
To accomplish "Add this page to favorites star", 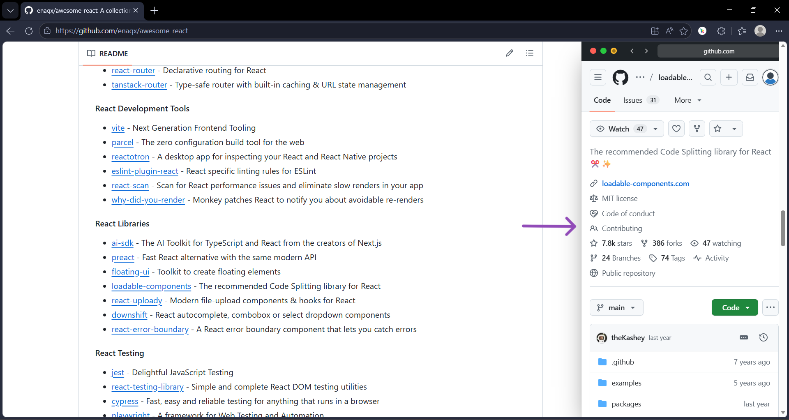I will coord(684,31).
